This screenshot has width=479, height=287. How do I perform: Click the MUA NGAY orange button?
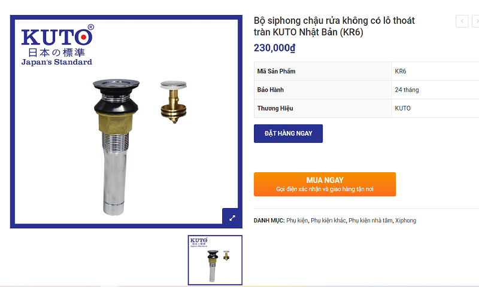tap(325, 184)
